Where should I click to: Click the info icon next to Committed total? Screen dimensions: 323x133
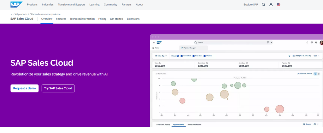(x=207, y=63)
